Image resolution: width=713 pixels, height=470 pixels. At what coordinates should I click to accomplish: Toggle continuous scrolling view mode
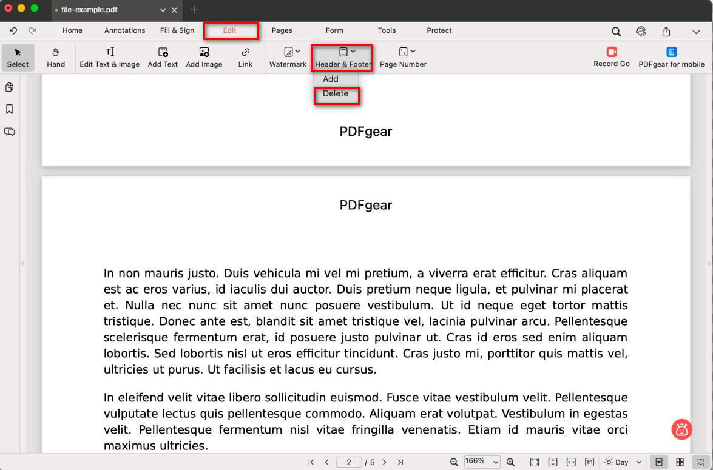pyautogui.click(x=700, y=462)
